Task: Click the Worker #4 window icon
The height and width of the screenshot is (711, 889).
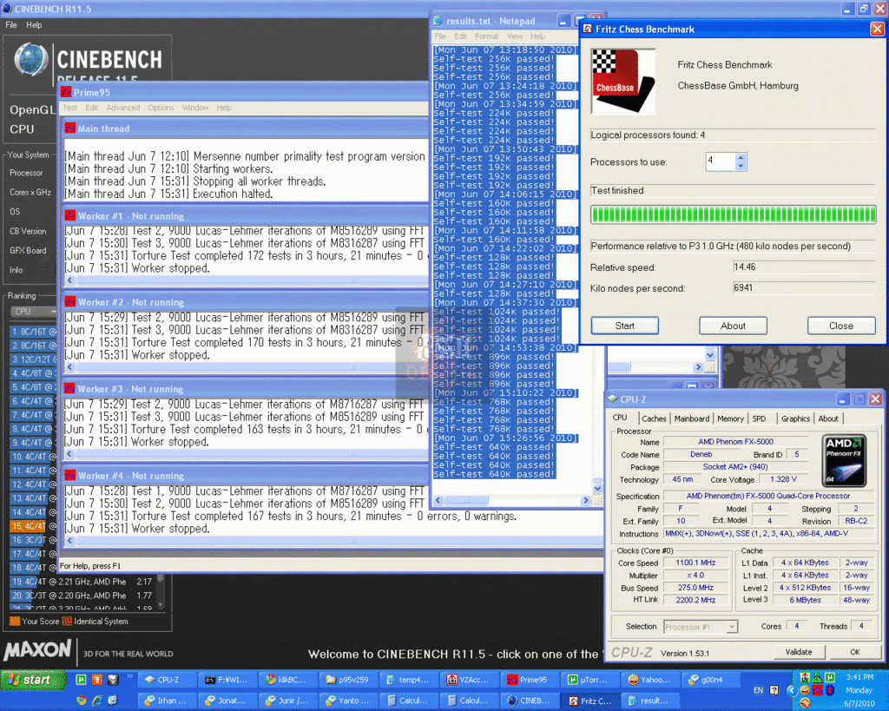Action: [x=69, y=475]
